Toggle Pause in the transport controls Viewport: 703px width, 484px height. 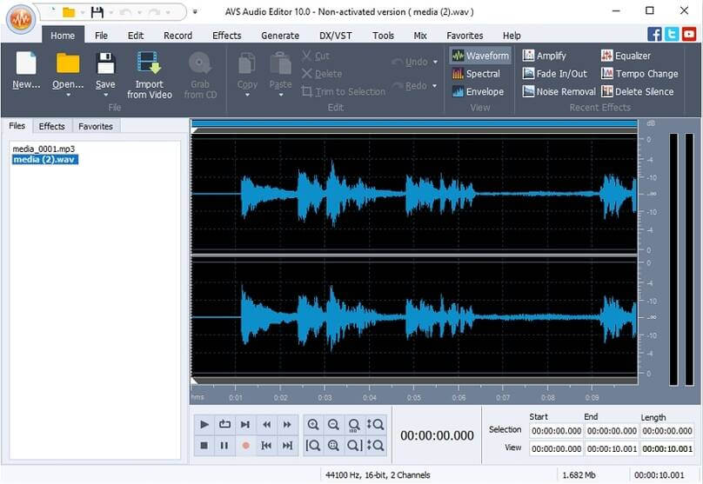coord(224,446)
